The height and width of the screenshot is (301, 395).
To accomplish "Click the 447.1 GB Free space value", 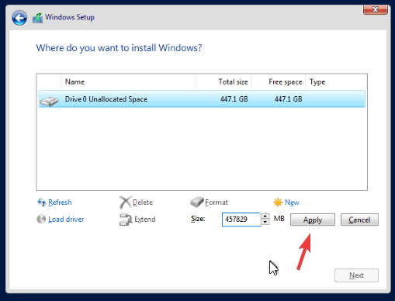I will [289, 99].
